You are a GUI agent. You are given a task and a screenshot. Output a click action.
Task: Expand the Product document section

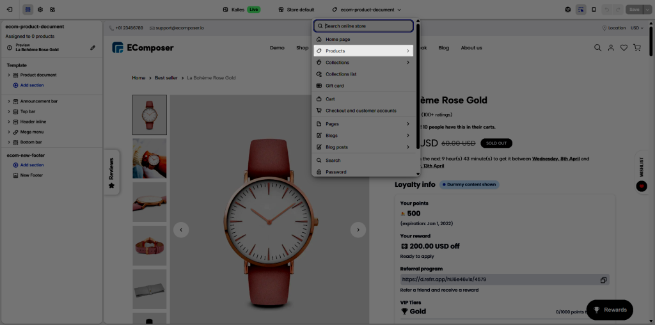(9, 75)
